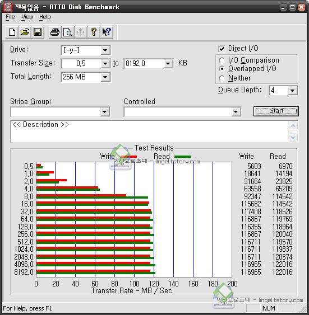The height and width of the screenshot is (315, 309).
Task: Click the read value 23825
Action: coord(284,181)
